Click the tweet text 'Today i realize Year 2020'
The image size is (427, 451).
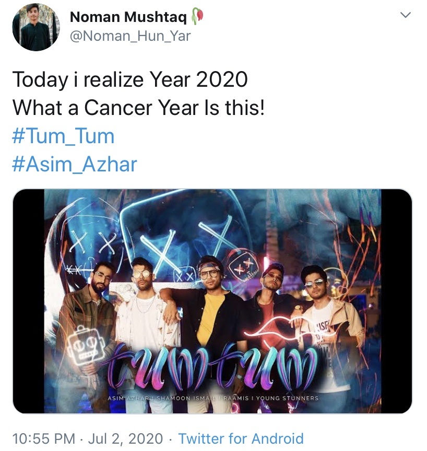tap(130, 79)
